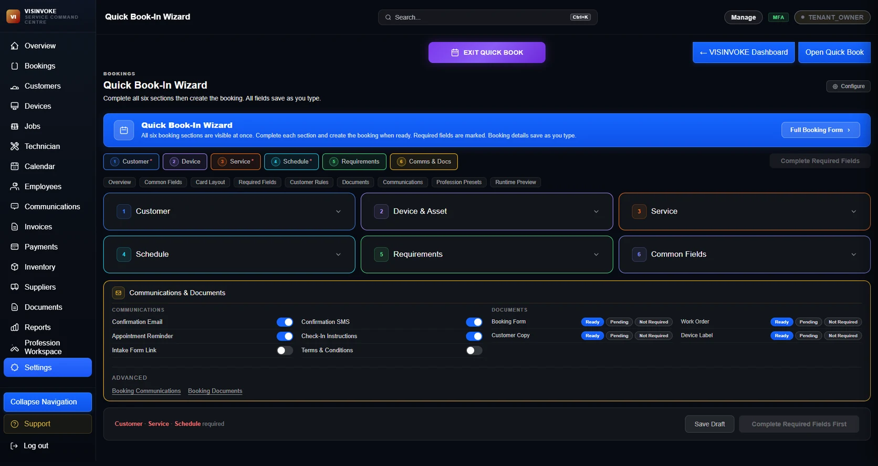Click the Devices monitor icon in sidebar
The width and height of the screenshot is (878, 466).
coord(15,106)
